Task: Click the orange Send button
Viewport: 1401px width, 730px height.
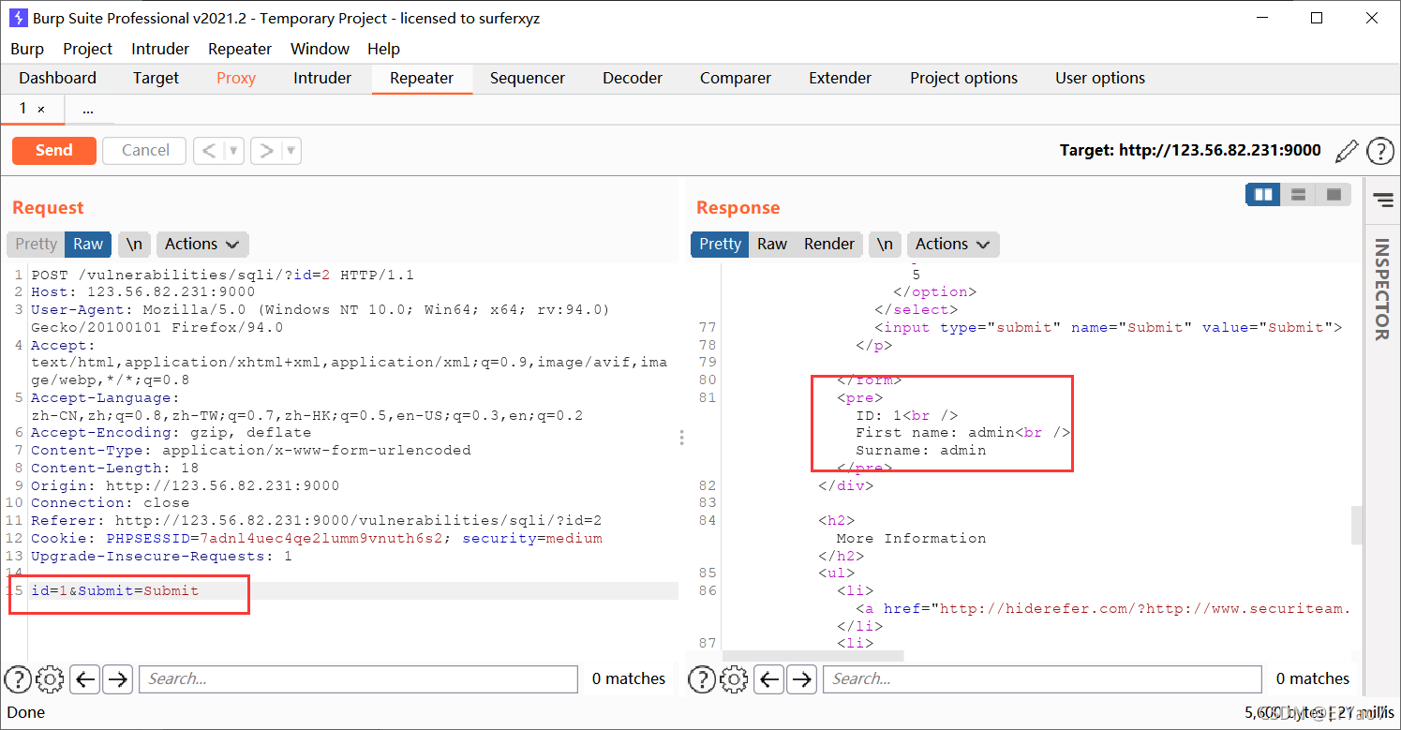Action: pyautogui.click(x=54, y=150)
